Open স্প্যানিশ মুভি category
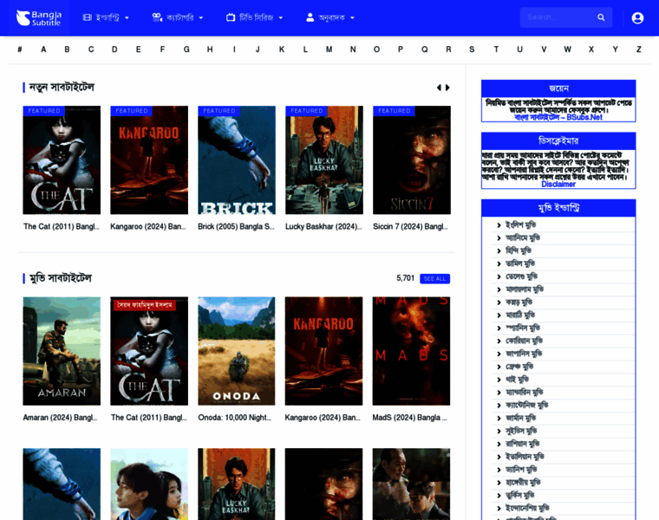 [x=523, y=328]
